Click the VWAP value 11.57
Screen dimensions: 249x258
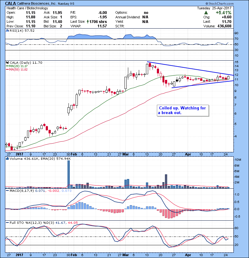pos(102,26)
